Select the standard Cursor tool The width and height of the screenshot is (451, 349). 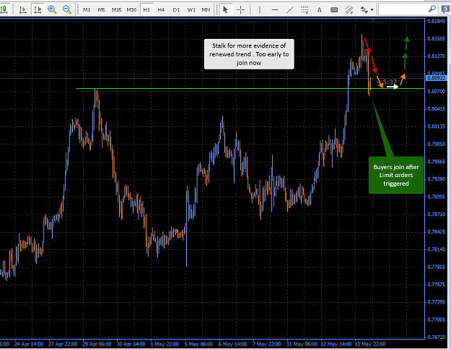[225, 10]
